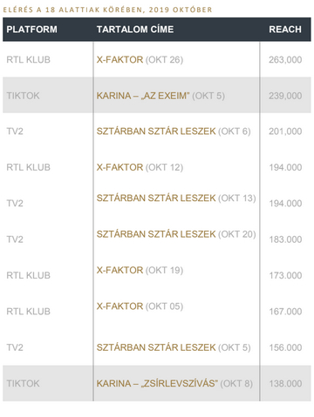This screenshot has width=314, height=417.
Task: Select SZTÁRBAN SZTÁR LESZEK (OKT 20) title
Action: [x=176, y=234]
